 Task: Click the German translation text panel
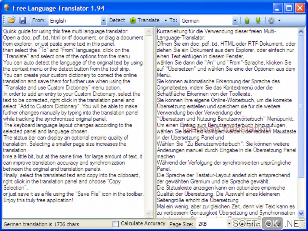(x=226, y=122)
